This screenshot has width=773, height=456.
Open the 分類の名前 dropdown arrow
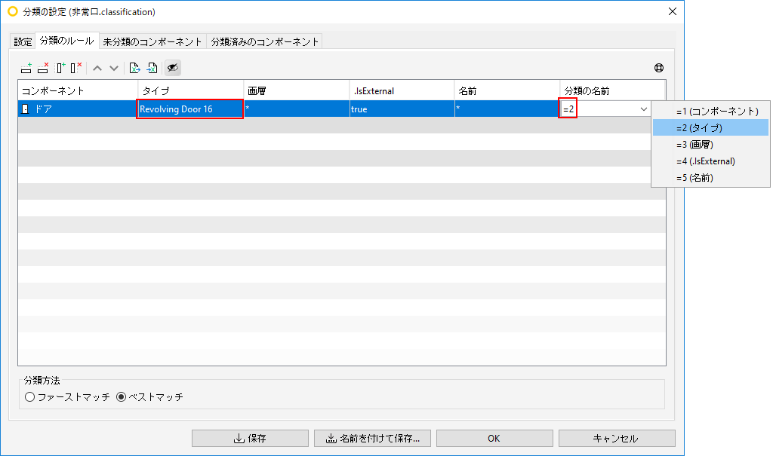[x=643, y=109]
